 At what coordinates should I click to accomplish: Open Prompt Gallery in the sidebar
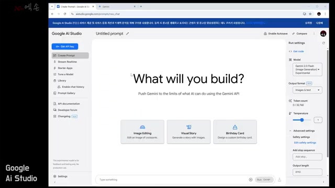pos(66,93)
